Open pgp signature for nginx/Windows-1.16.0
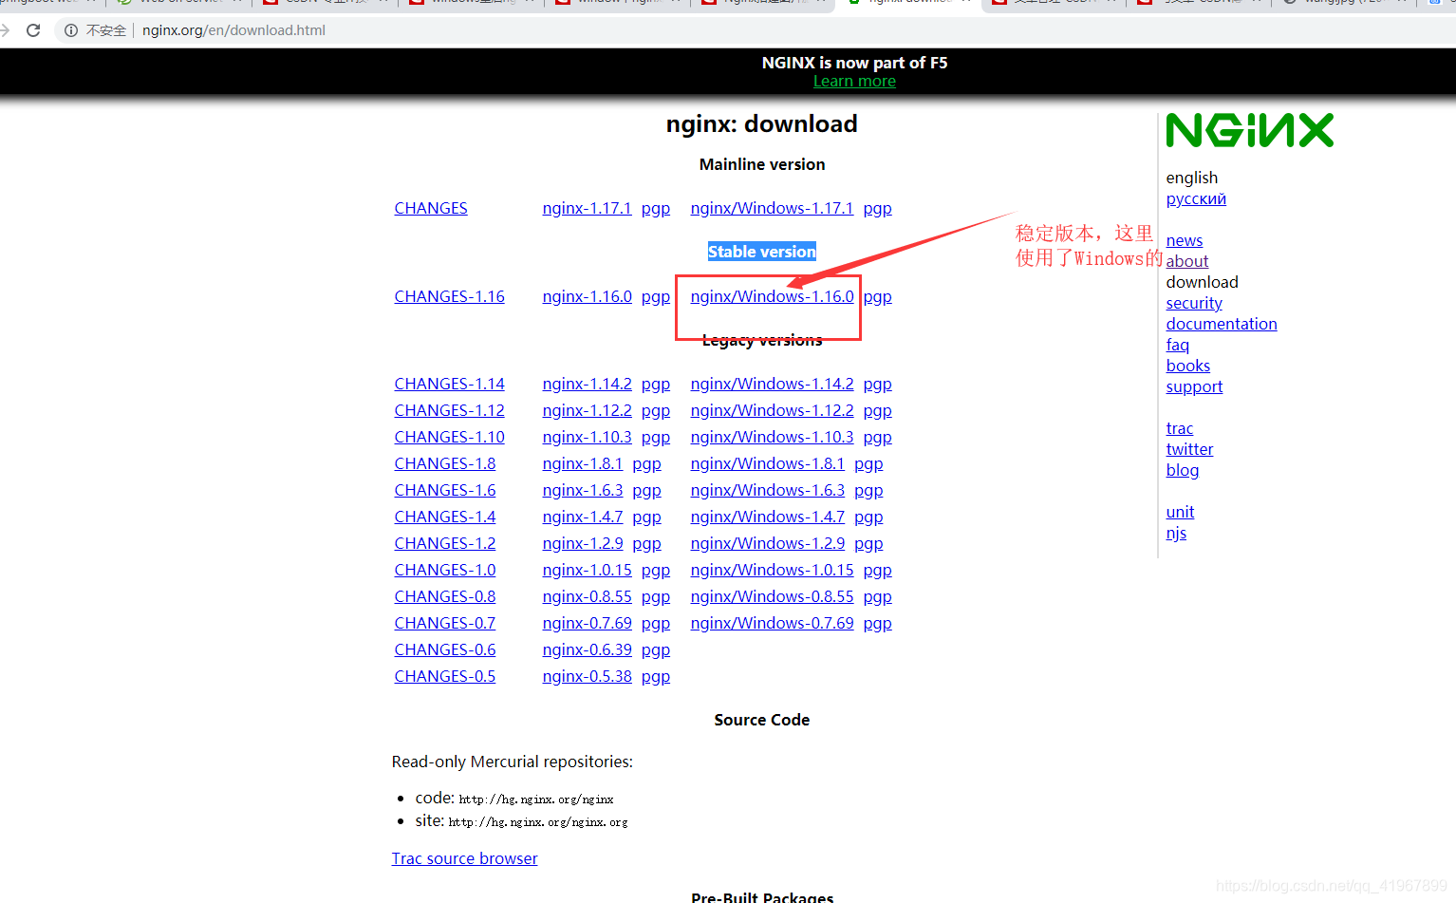1456x903 pixels. point(877,296)
